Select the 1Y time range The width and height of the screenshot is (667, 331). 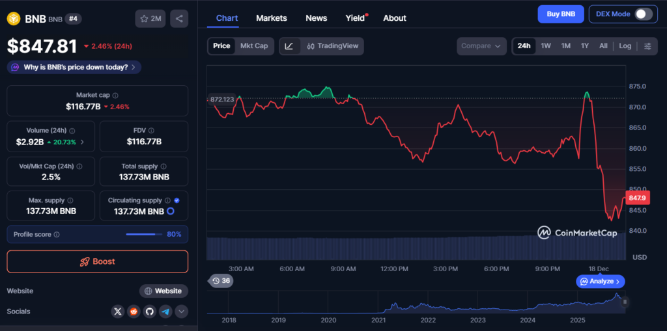click(x=585, y=46)
